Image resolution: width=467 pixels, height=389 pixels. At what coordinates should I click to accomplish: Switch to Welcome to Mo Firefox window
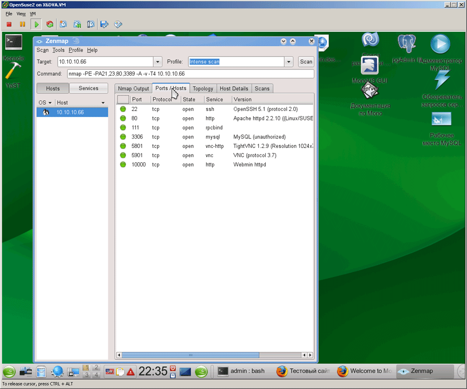365,371
